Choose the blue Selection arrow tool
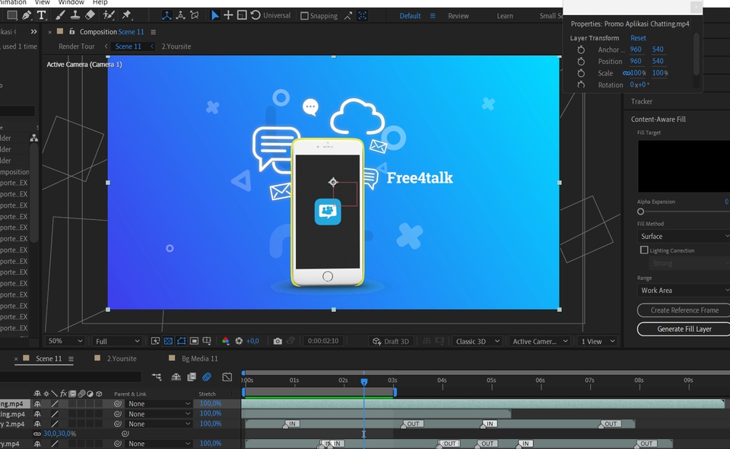This screenshot has height=449, width=730. click(x=214, y=15)
